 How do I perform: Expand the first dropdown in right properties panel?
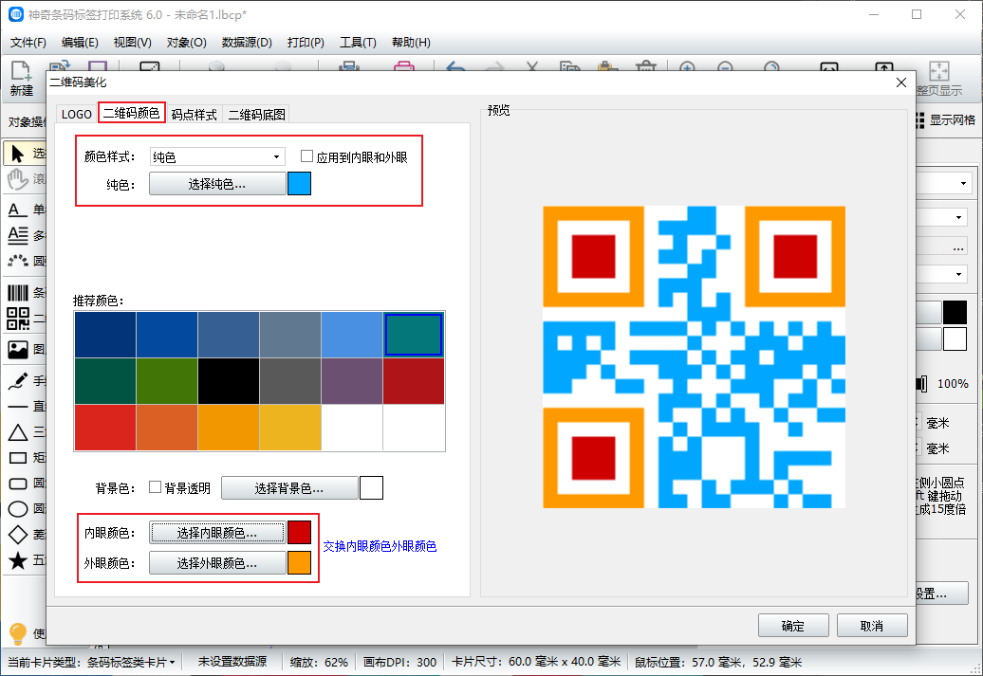[963, 184]
